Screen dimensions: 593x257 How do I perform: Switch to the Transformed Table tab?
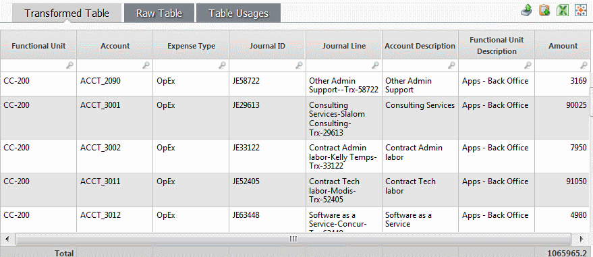tap(67, 13)
